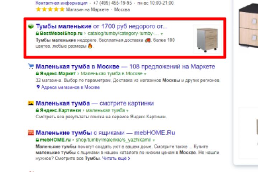Image resolution: width=258 pixels, height=172 pixels.
Task: Click the map pin icon near Адреса магазинов
Action: pos(38,87)
